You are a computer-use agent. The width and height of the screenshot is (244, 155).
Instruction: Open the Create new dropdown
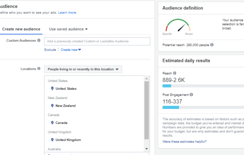[x=71, y=50]
